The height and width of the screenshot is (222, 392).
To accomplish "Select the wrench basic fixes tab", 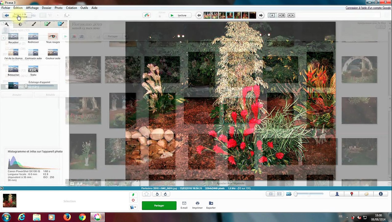I will [x=6, y=24].
